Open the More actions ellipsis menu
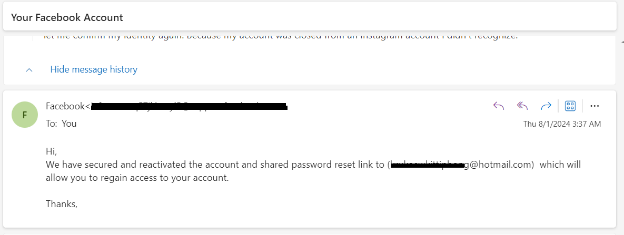 click(595, 106)
